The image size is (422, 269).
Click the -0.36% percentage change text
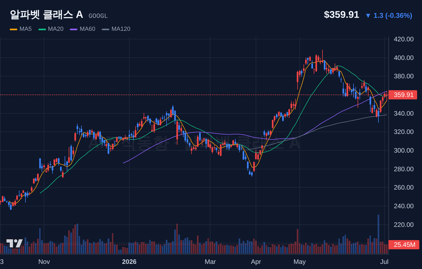click(398, 16)
